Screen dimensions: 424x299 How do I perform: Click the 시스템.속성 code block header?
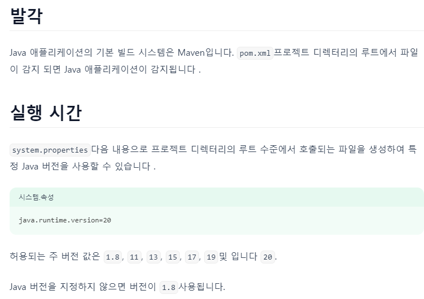[x=36, y=197]
